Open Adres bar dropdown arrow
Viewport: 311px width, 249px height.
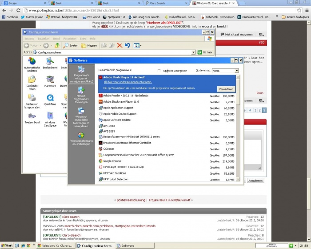coord(194,52)
